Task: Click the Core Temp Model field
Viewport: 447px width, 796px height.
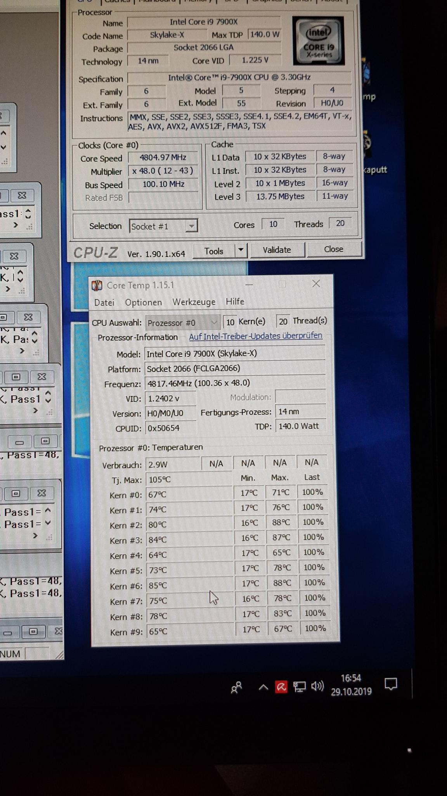Action: click(235, 354)
